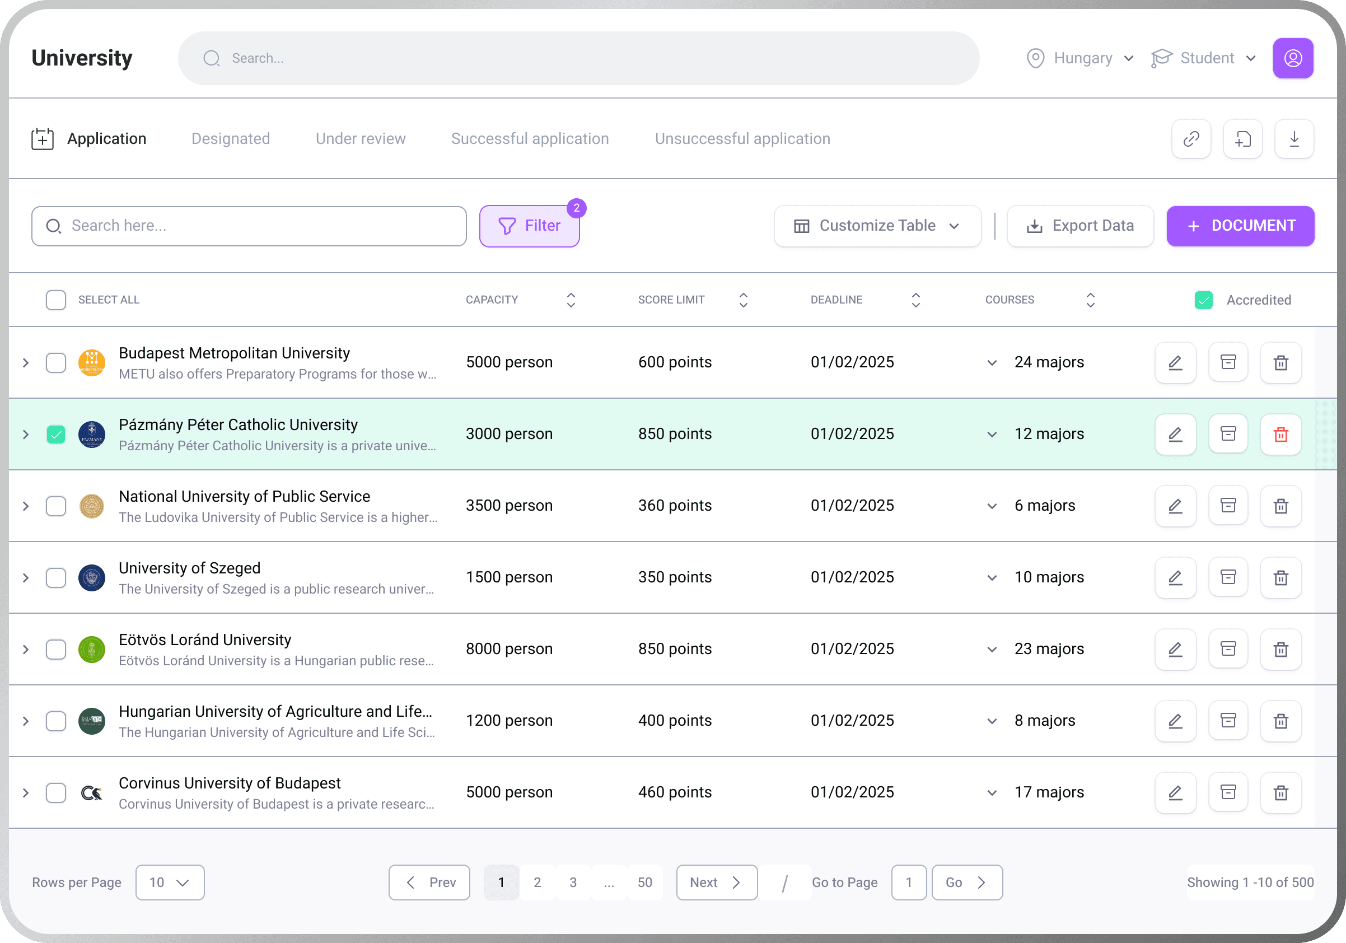The width and height of the screenshot is (1346, 943).
Task: Click the link icon button
Action: [x=1191, y=139]
